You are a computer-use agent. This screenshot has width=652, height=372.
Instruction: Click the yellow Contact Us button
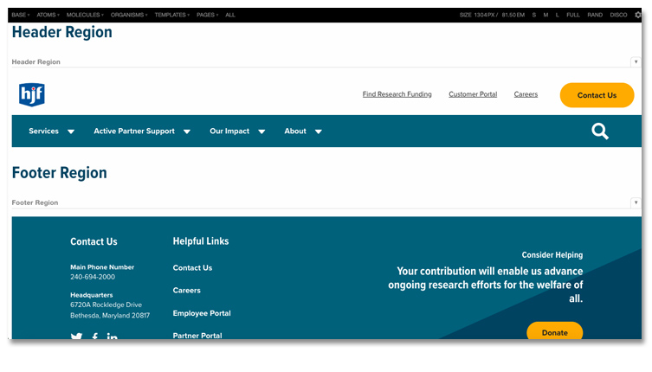coord(597,95)
